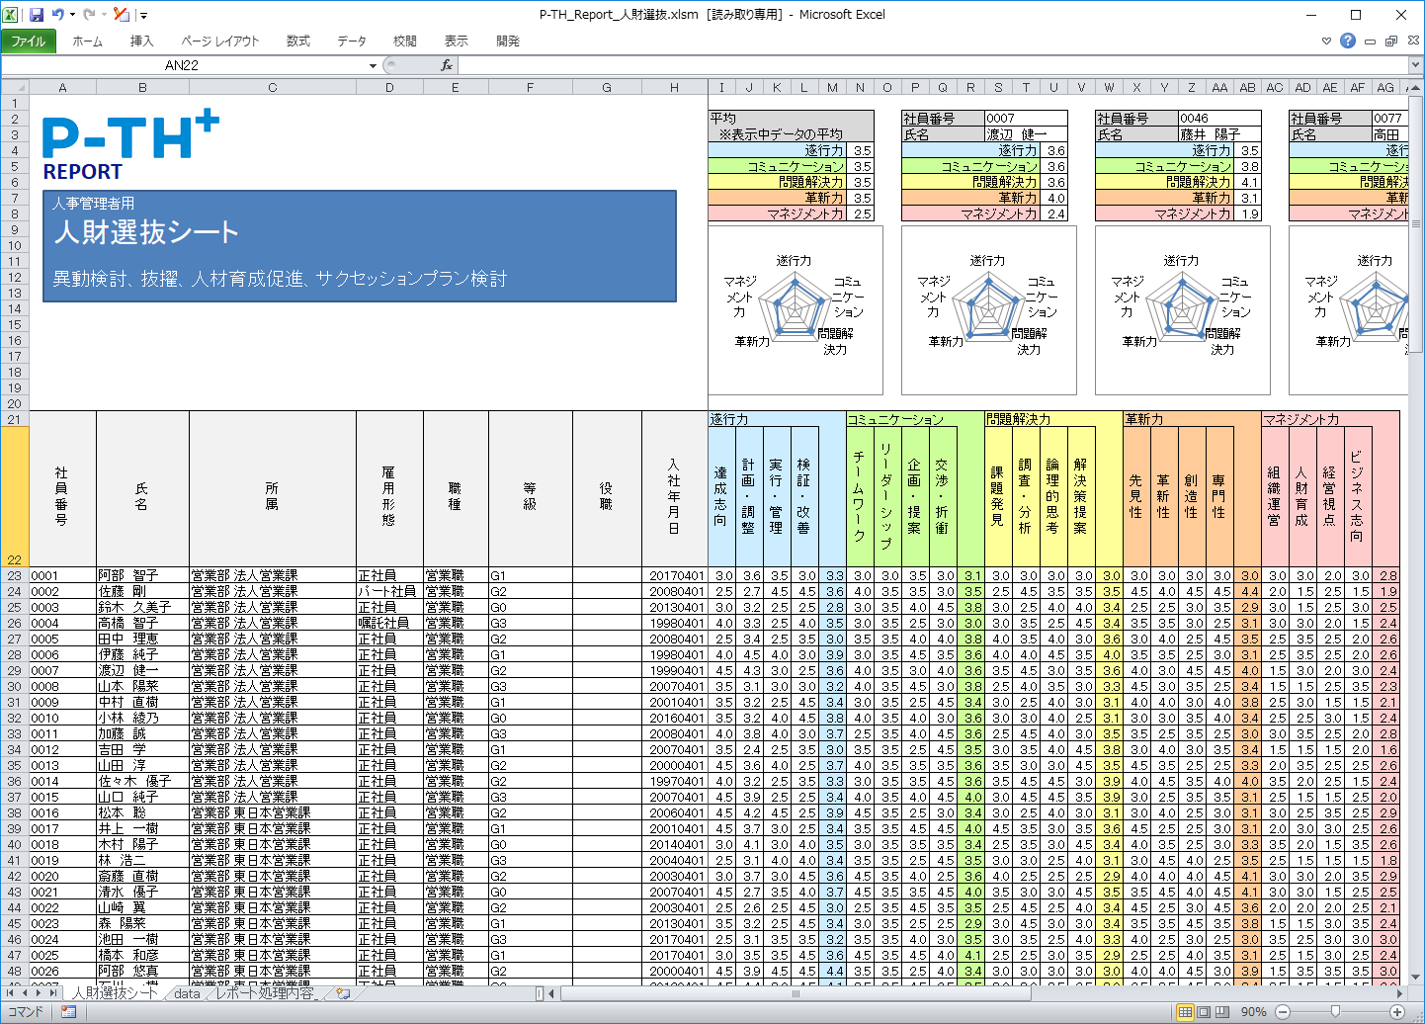Click the radar chart for 藤井 陽子
The image size is (1425, 1024).
pos(1183,309)
